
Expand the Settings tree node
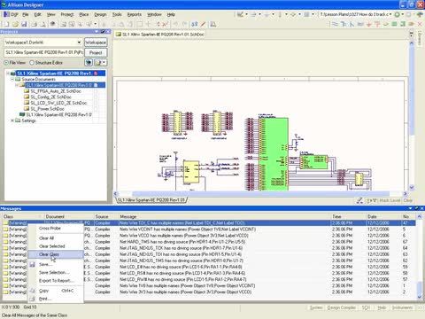tap(12, 121)
